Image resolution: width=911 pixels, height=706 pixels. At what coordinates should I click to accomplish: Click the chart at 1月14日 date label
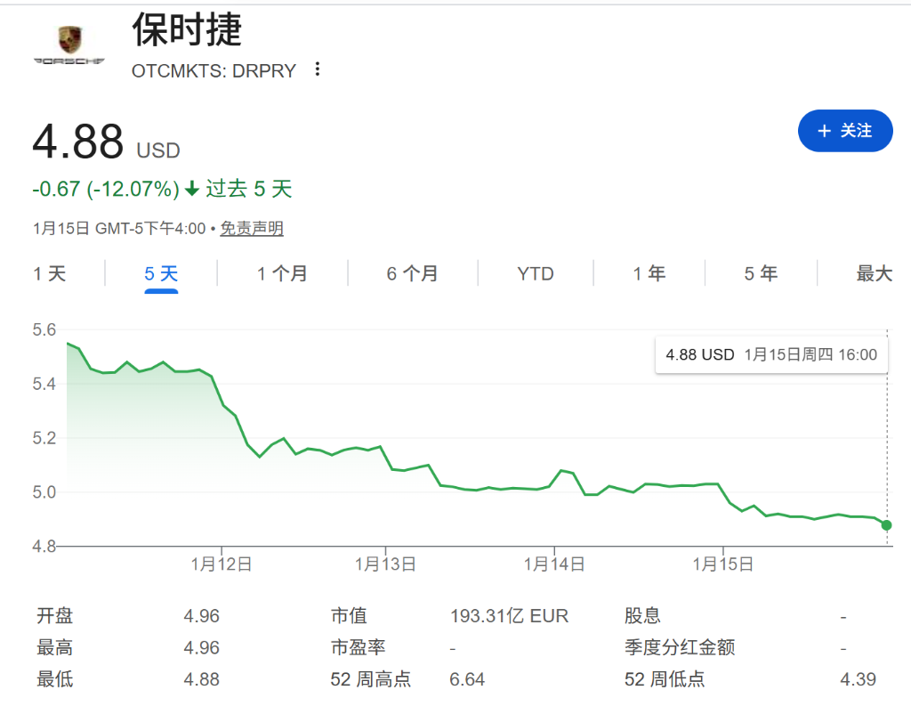[554, 563]
